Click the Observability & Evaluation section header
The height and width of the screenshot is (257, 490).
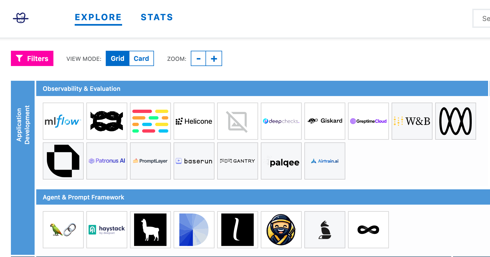pyautogui.click(x=262, y=88)
